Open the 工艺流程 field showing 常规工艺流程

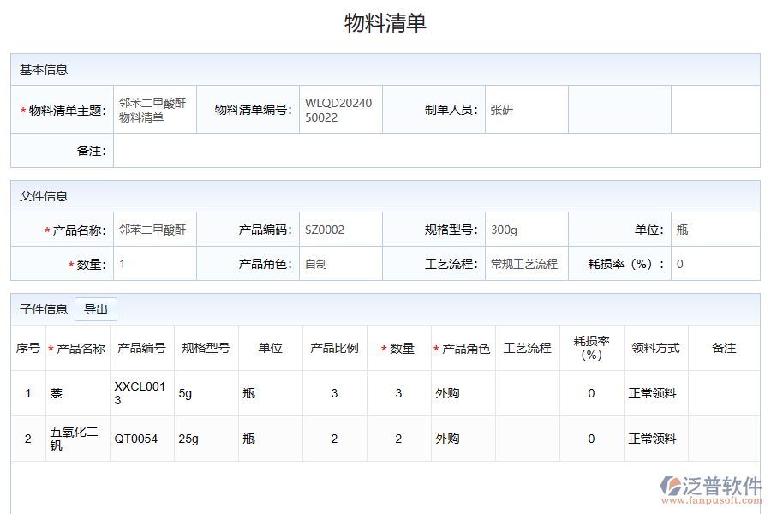point(525,264)
